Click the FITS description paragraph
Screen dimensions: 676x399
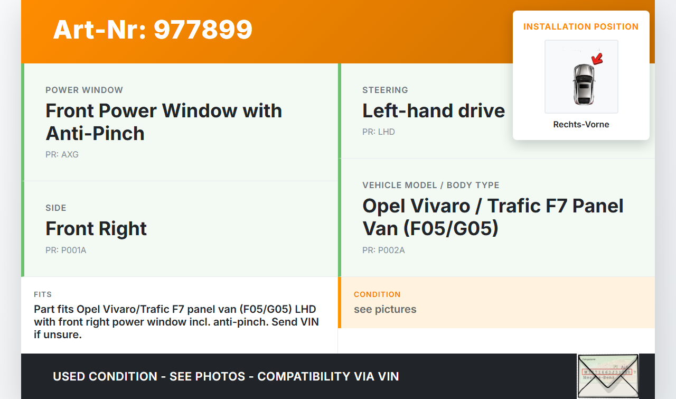[x=176, y=322]
